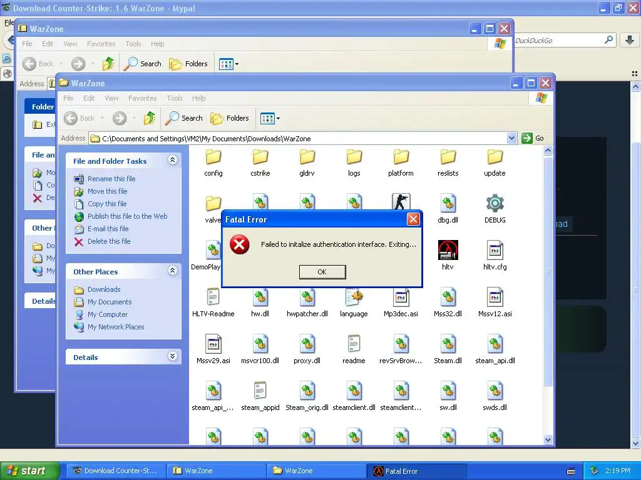
Task: Click the Counter-Strike soldier executable icon
Action: tap(401, 202)
